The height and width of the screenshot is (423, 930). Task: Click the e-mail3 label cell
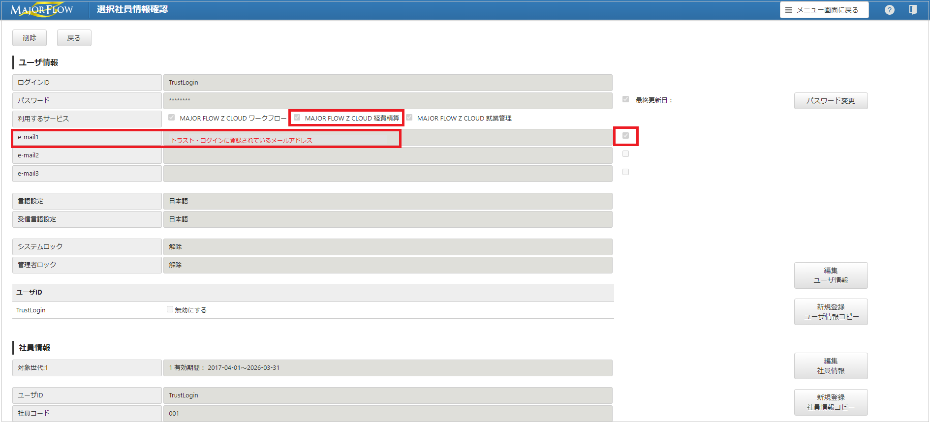pyautogui.click(x=87, y=174)
